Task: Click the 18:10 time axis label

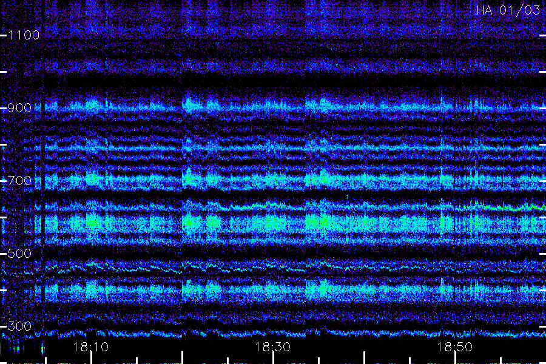Action: point(91,347)
